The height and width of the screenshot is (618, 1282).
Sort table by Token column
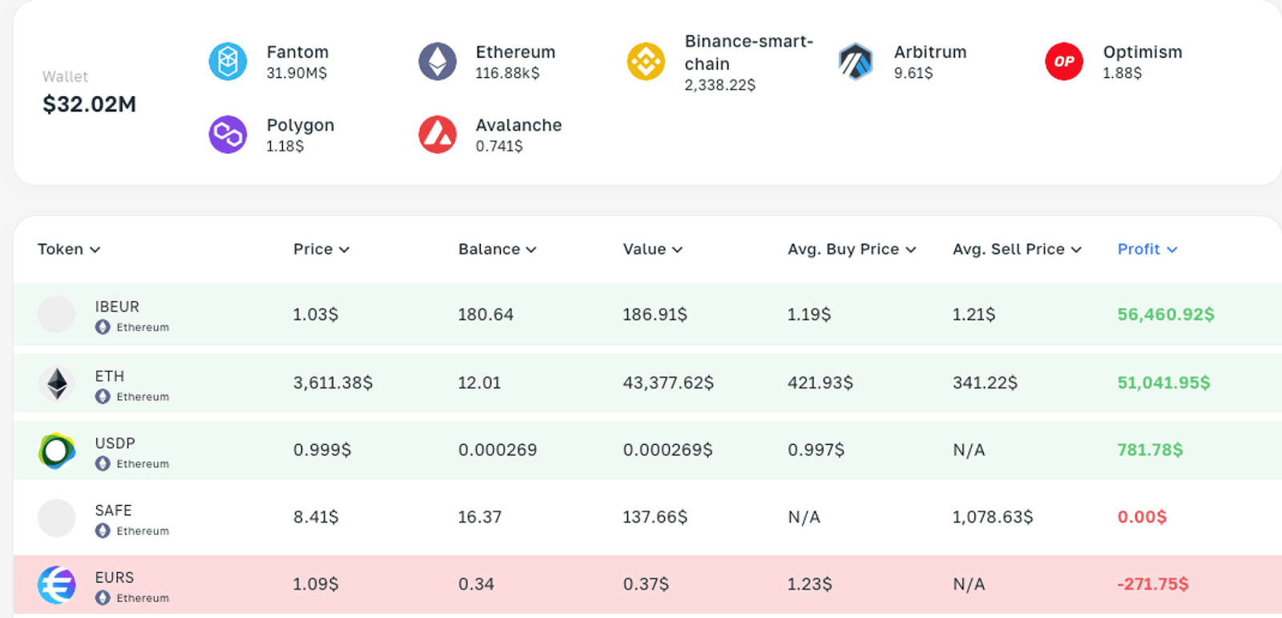click(x=69, y=249)
